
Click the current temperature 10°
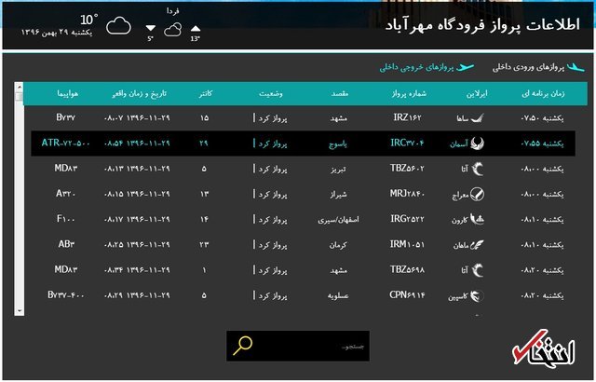[88, 19]
